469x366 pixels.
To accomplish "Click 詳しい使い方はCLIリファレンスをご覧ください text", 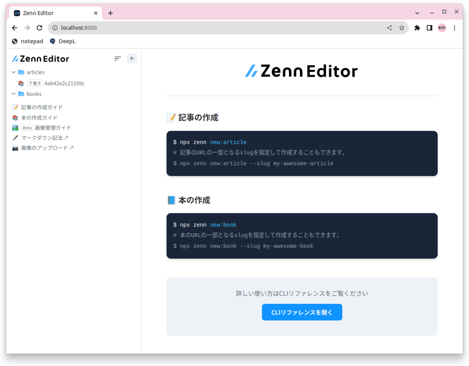I will [x=302, y=293].
